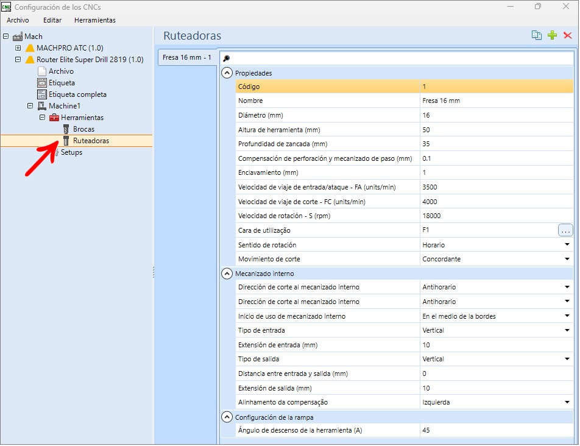Edit Ángulo de descenso value 45
The height and width of the screenshot is (446, 580).
497,430
